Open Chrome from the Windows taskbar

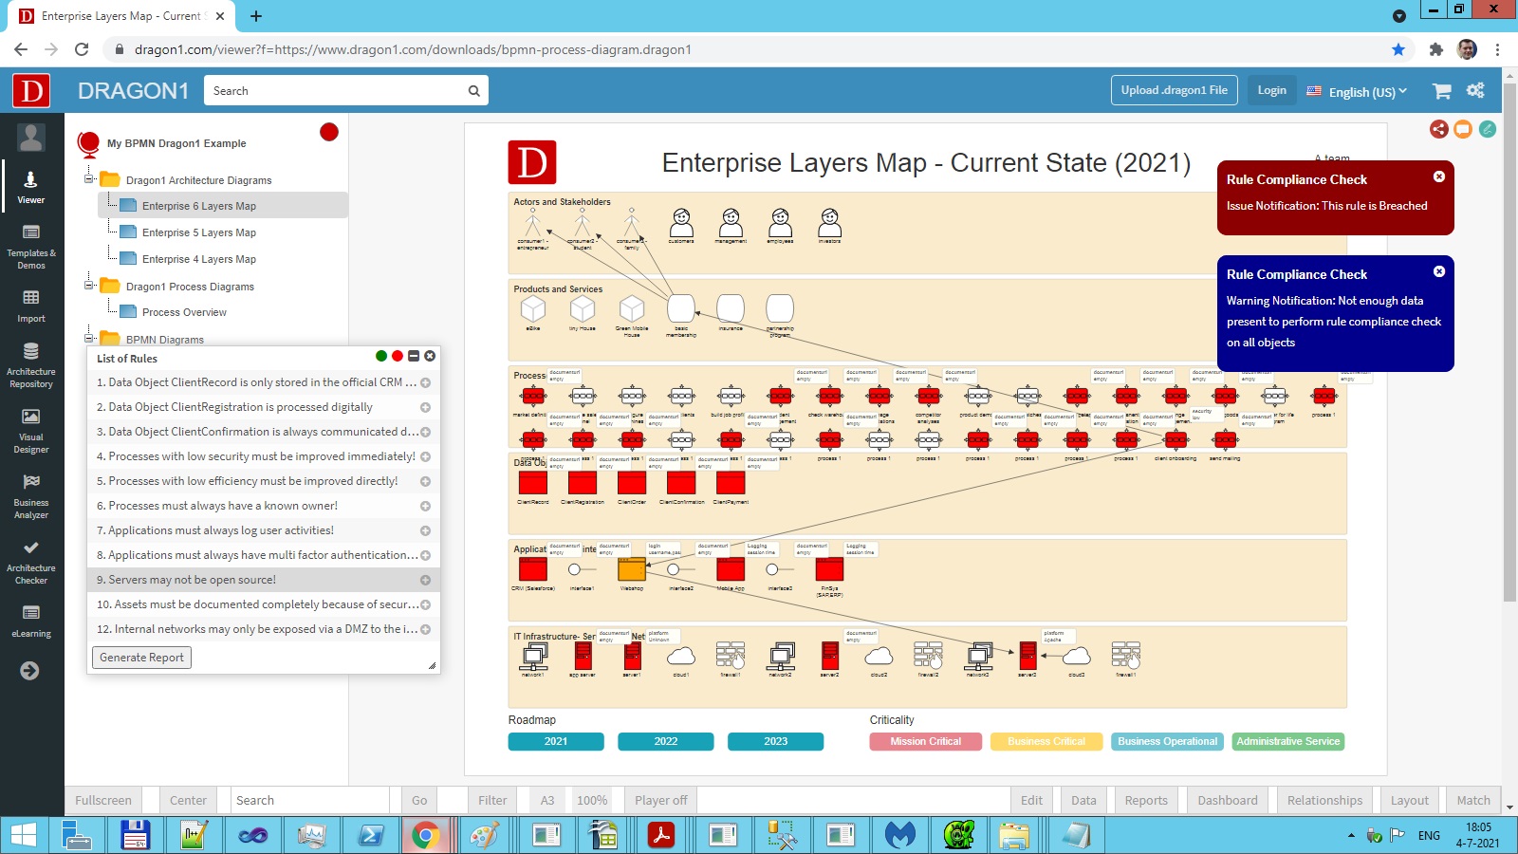tap(425, 835)
